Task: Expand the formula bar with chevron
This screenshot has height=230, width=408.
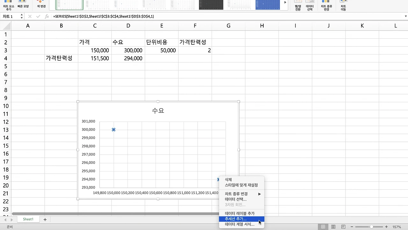Action: point(406,16)
